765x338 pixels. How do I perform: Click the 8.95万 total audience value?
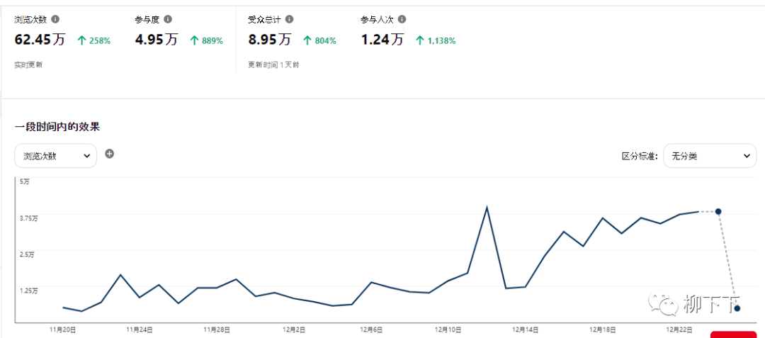point(270,40)
